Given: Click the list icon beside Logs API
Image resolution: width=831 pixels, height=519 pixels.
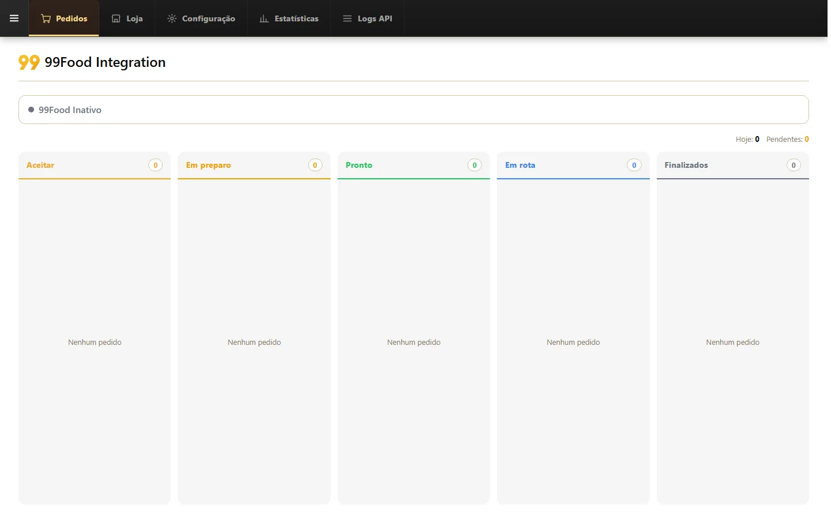Looking at the screenshot, I should [x=347, y=18].
